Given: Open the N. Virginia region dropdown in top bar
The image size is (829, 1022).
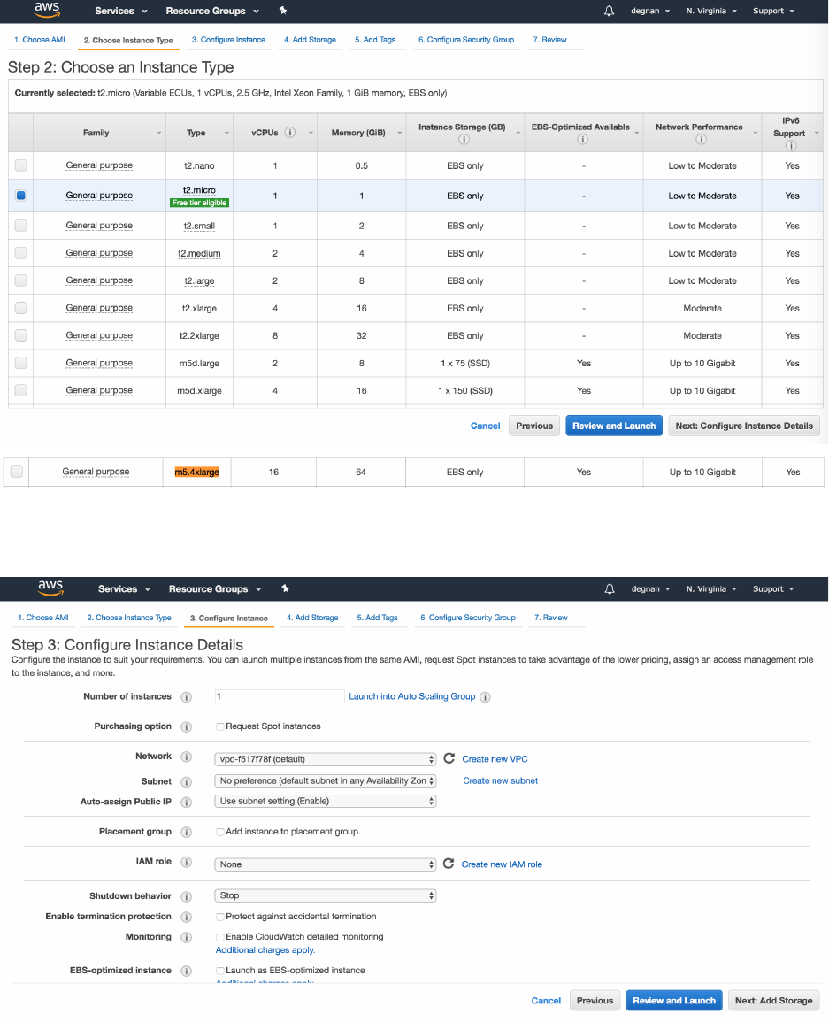Looking at the screenshot, I should coord(711,11).
